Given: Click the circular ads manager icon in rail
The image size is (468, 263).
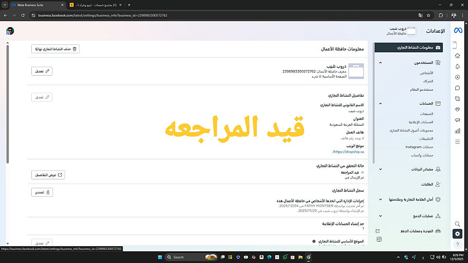Looking at the screenshot, I should pyautogui.click(x=457, y=77).
